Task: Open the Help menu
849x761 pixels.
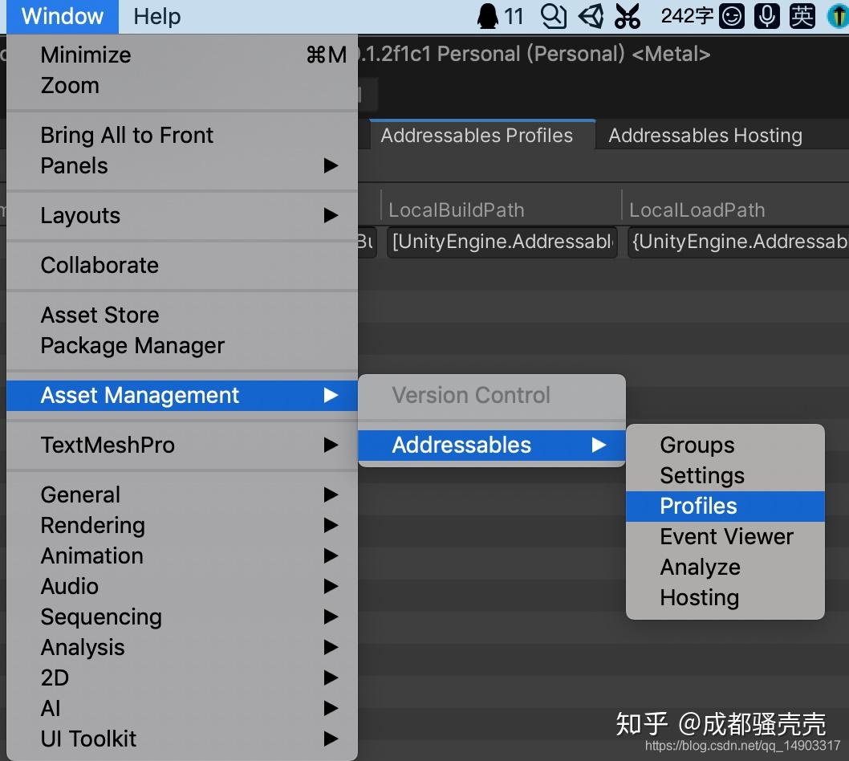Action: [156, 16]
